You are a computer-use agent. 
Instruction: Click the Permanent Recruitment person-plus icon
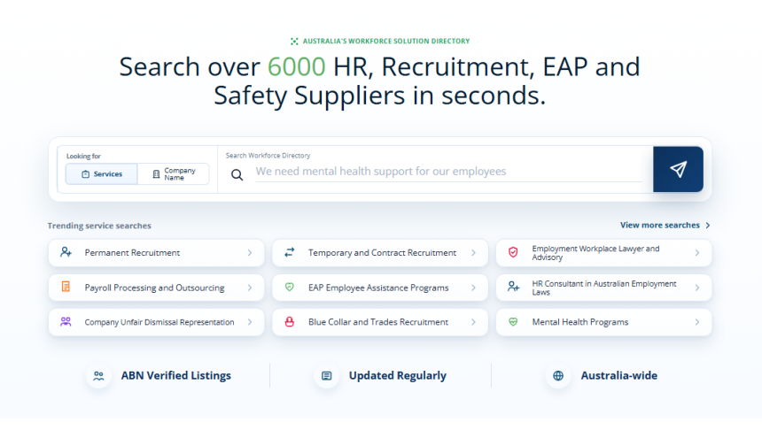click(66, 252)
